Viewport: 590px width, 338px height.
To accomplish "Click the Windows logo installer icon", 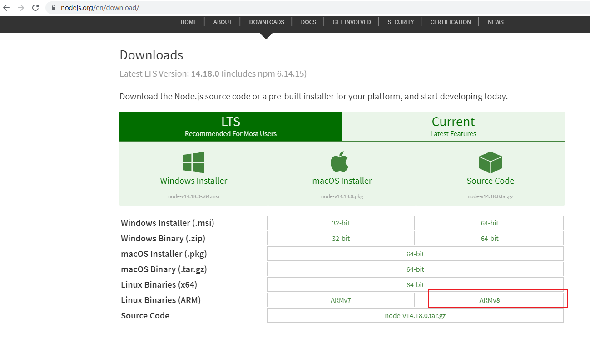I will coord(193,162).
